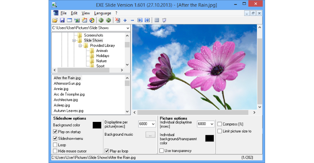Disable the Play on startup checkbox

click(x=55, y=132)
